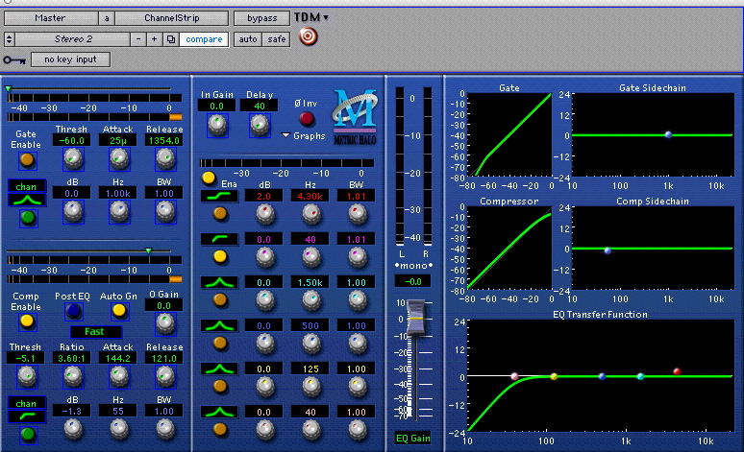Toggle the Auto Gn button

(118, 311)
